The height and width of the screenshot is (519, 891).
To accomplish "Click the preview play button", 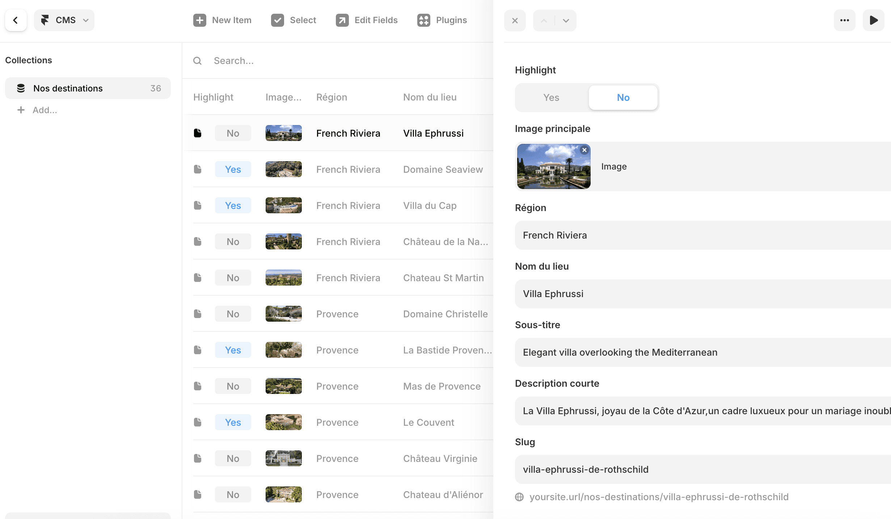I will (x=874, y=20).
